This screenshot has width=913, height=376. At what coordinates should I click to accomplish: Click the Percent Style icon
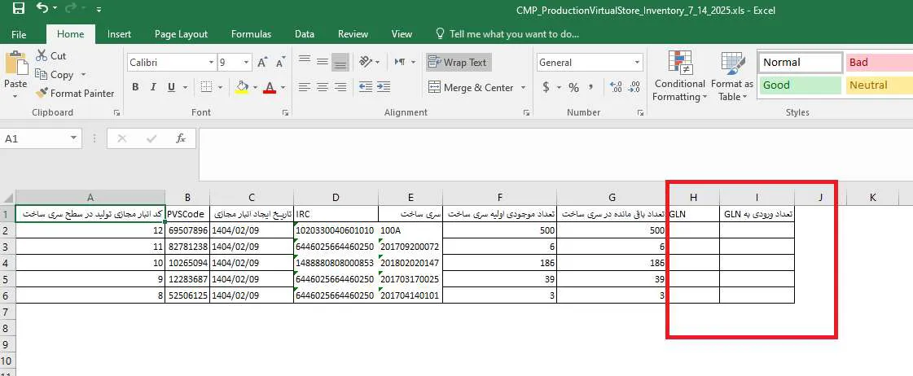(573, 88)
